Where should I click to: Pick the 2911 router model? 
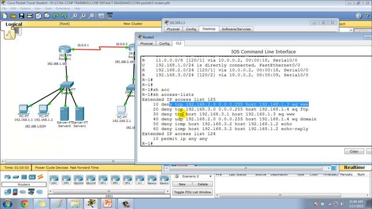click(x=127, y=180)
